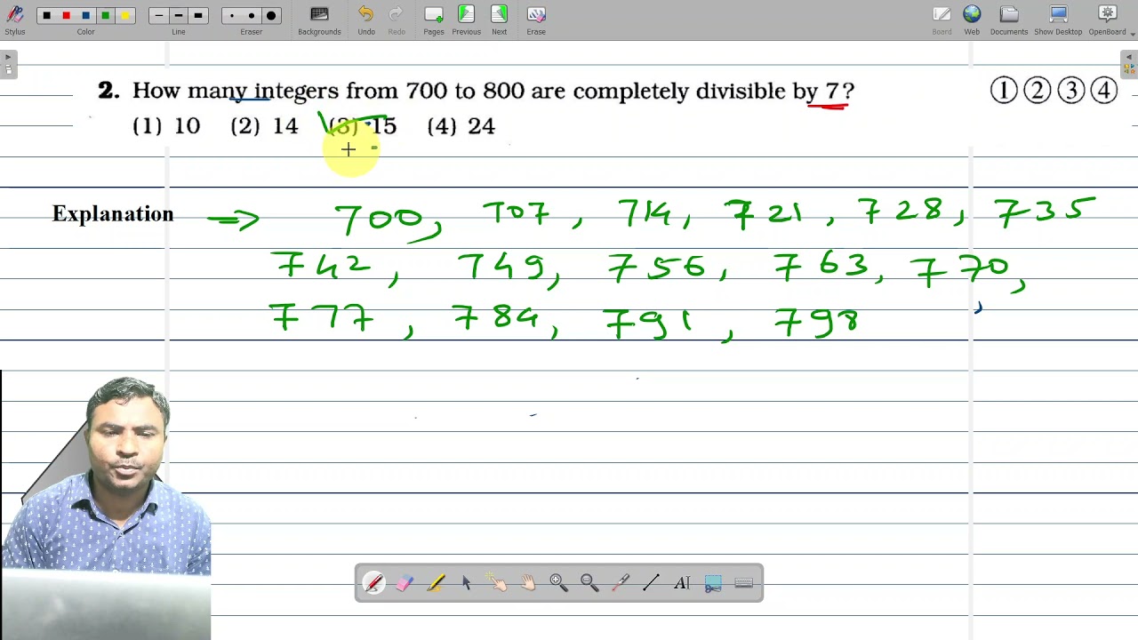Choose the hand scroll page tool
Viewport: 1138px width, 640px height.
[528, 583]
